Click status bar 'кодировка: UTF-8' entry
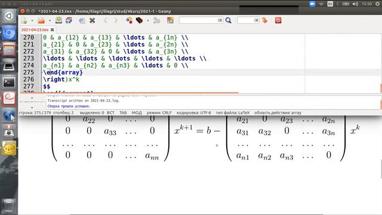The image size is (382, 215). click(193, 113)
